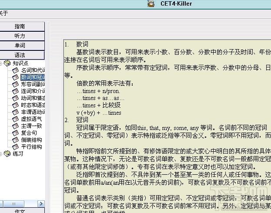The image size is (271, 213).
Task: Select the 练习 tree label
Action: (18, 153)
